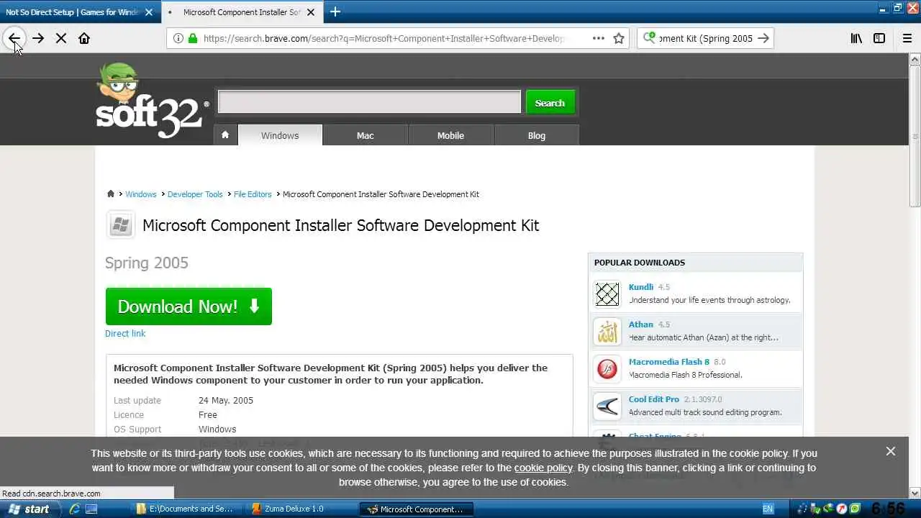Image resolution: width=921 pixels, height=518 pixels.
Task: Click the EN language indicator
Action: (x=768, y=509)
